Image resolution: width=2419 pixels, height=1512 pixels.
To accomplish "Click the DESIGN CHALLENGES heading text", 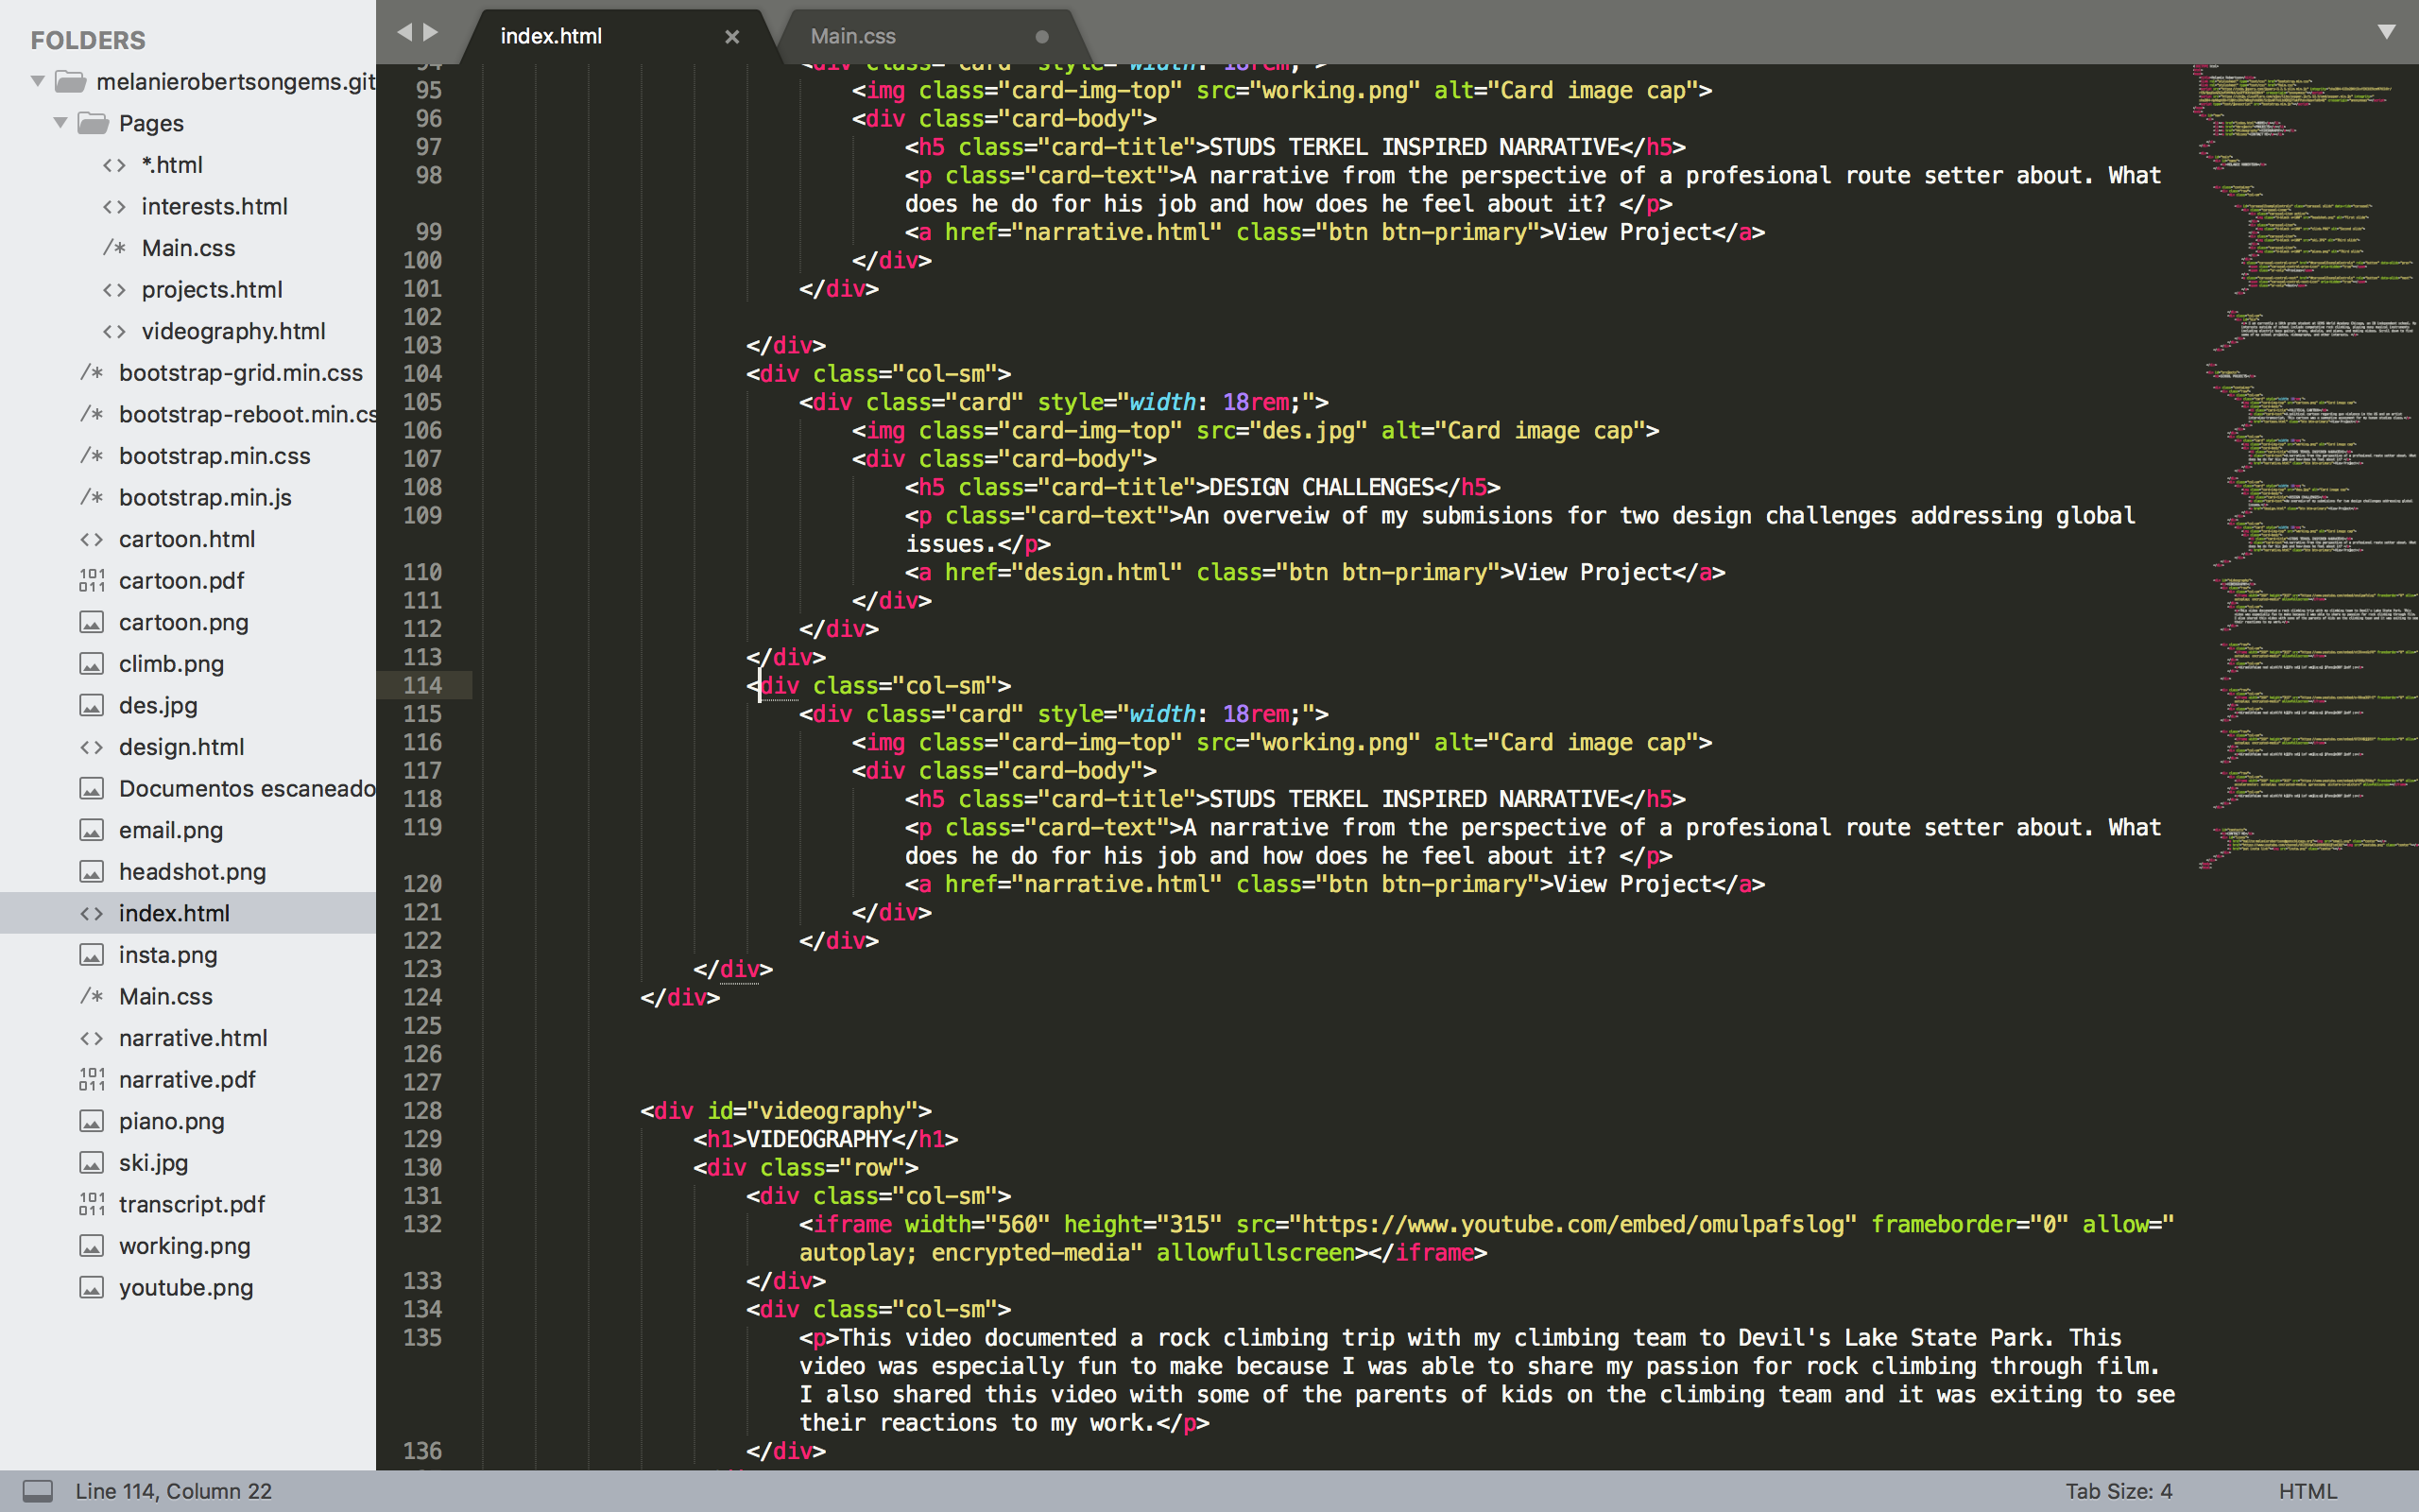I will coord(1321,487).
